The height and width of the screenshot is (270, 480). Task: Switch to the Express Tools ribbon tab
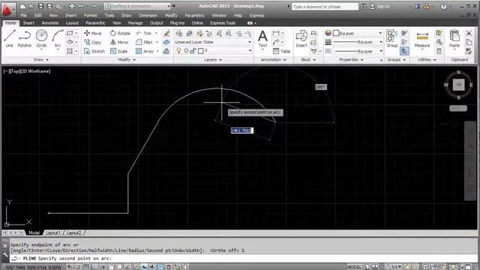(x=223, y=23)
